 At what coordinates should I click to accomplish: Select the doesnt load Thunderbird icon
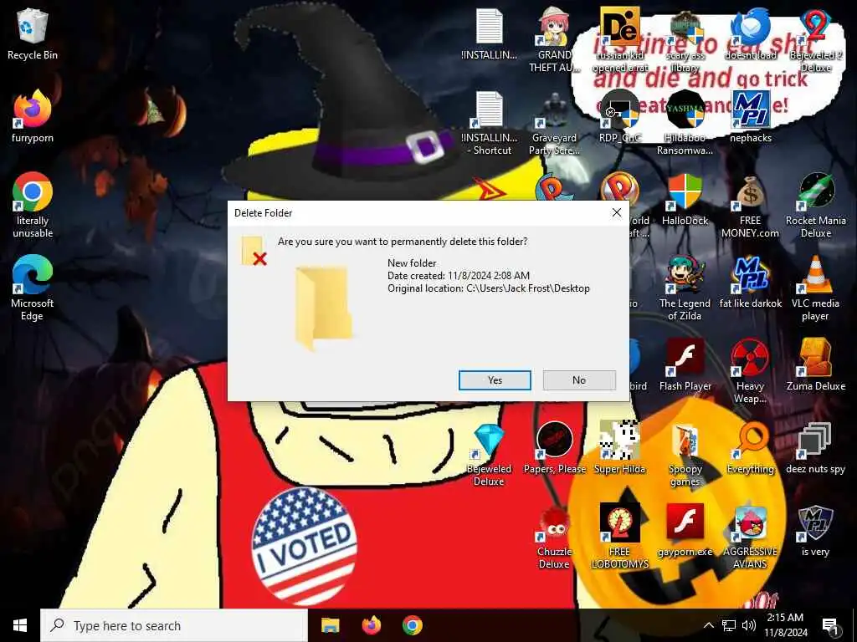751,33
